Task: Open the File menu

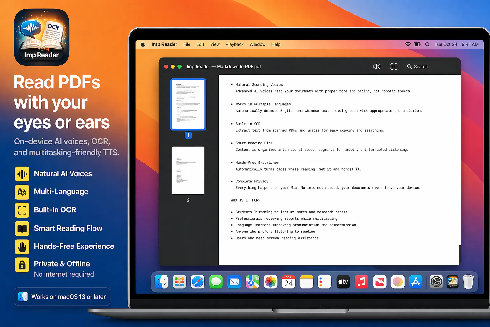Action: pos(187,44)
